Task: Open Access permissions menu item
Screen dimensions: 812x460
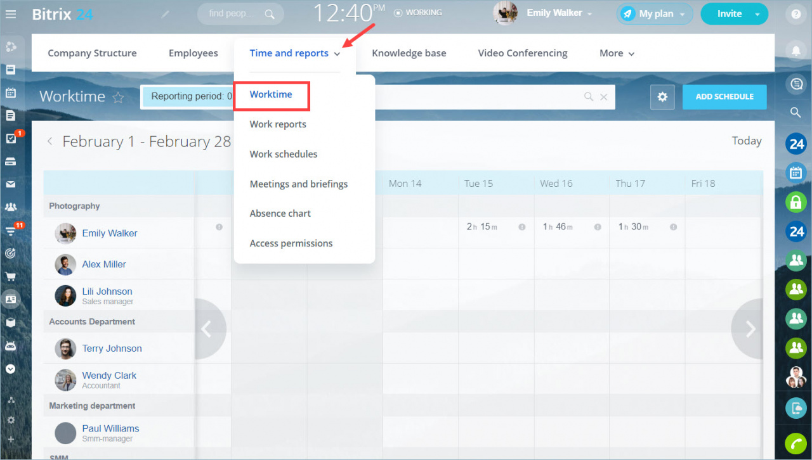Action: tap(291, 243)
